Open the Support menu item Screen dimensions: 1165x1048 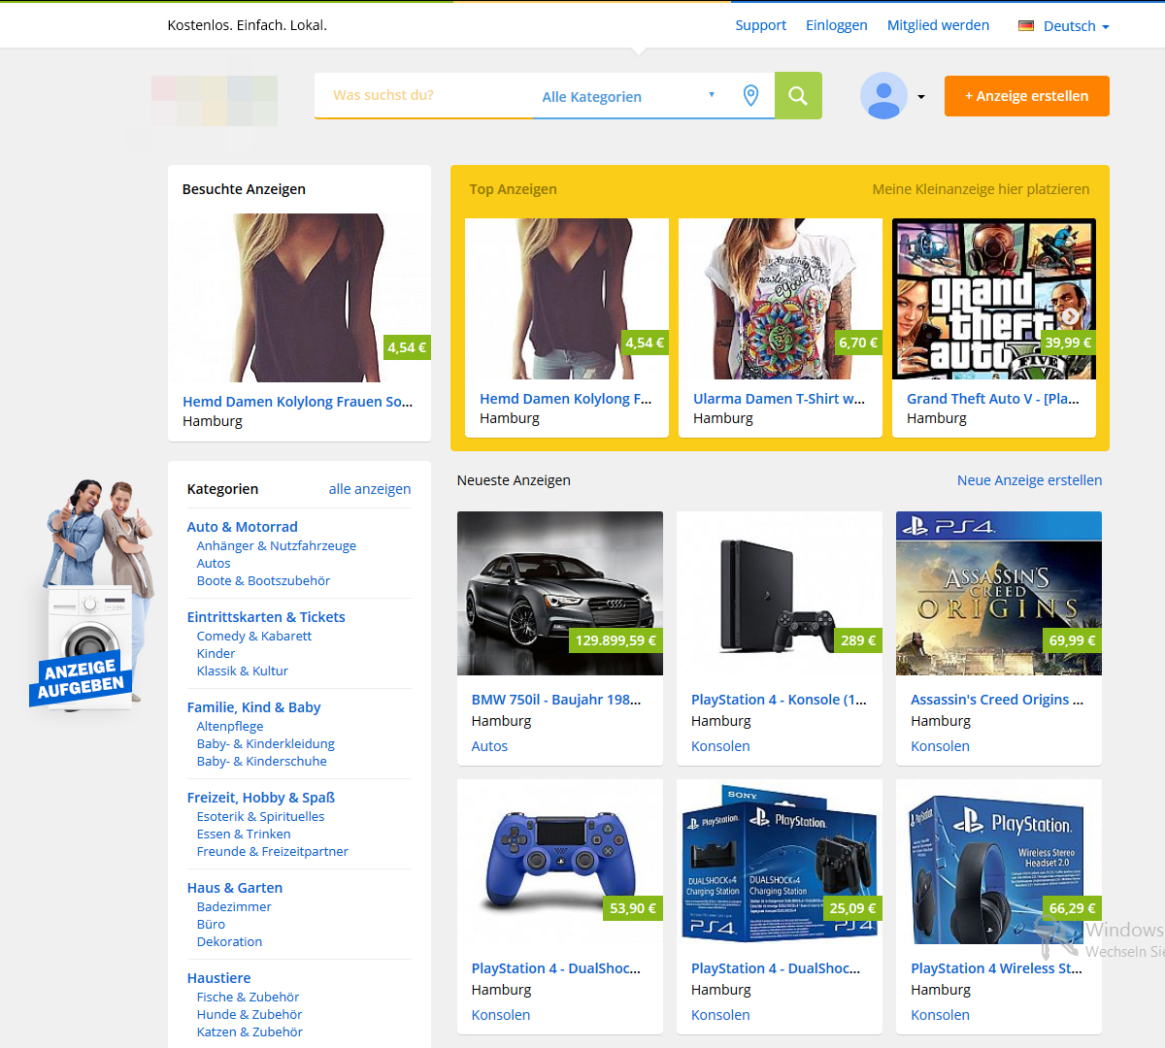pyautogui.click(x=760, y=25)
